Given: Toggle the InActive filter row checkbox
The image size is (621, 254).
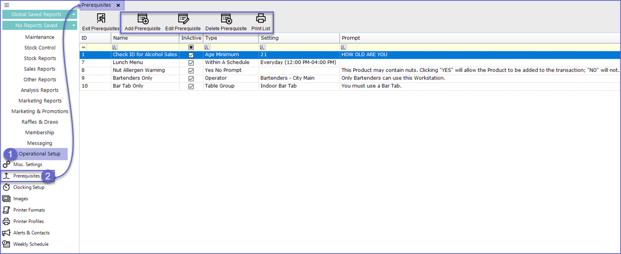Looking at the screenshot, I should [x=191, y=47].
